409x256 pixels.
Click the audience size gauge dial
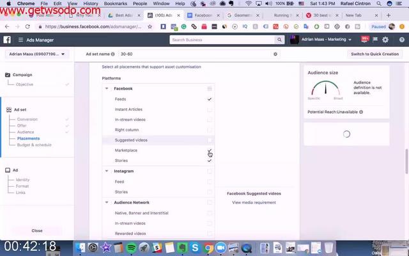tap(325, 88)
